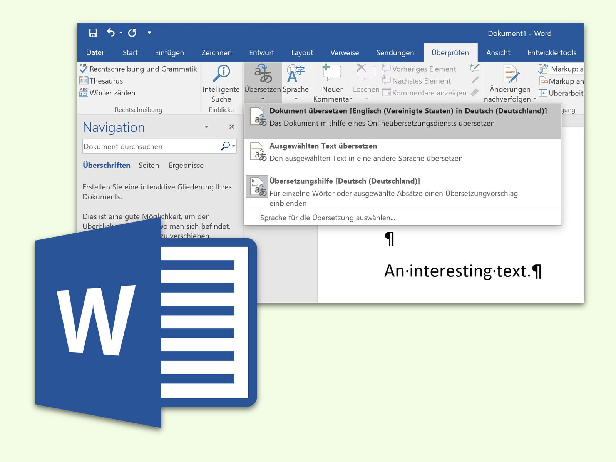Expand the Sprache dropdown arrow
The width and height of the screenshot is (616, 462).
point(296,99)
